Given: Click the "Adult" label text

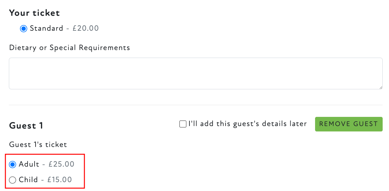Looking at the screenshot, I should pos(29,164).
